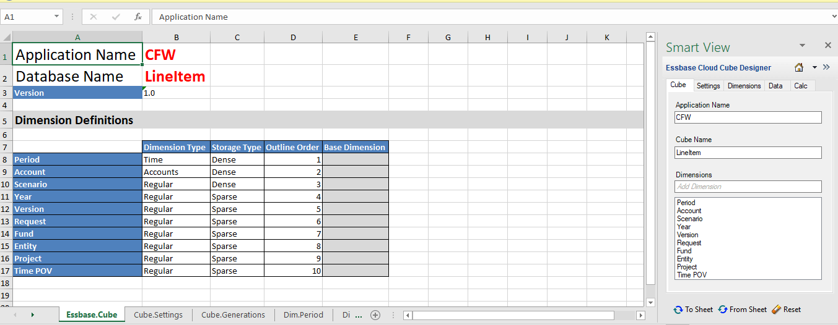
Task: Click the Enter checkmark icon in formula bar
Action: coord(116,17)
